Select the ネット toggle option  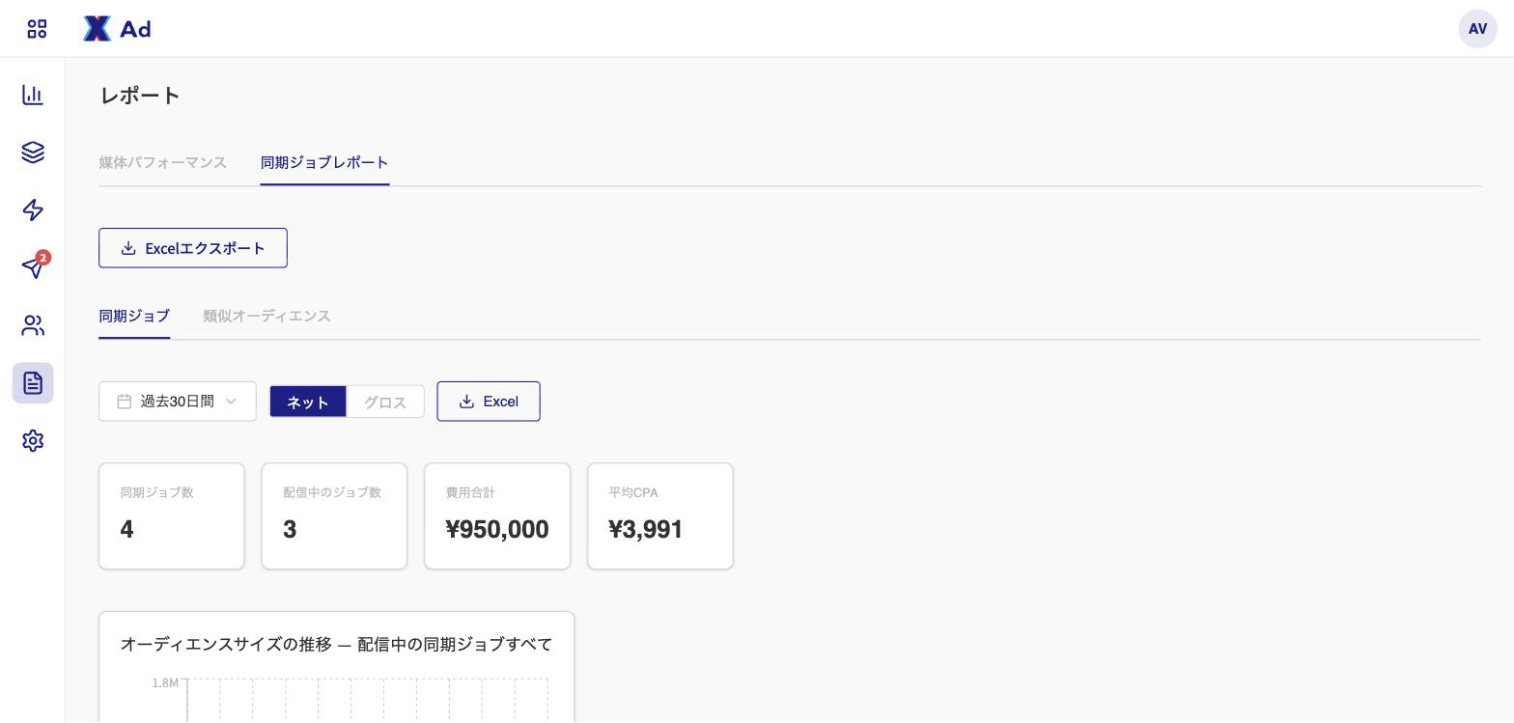(308, 402)
